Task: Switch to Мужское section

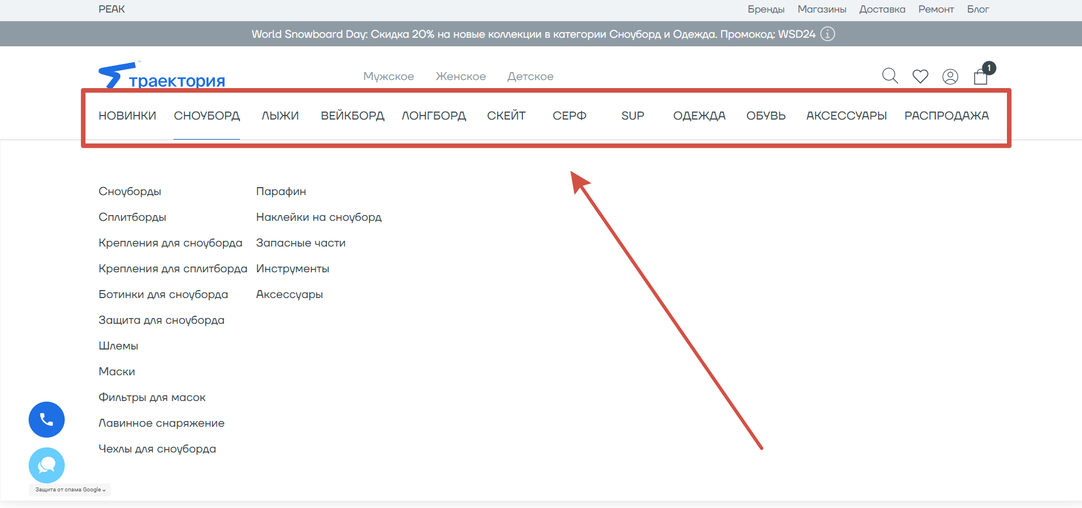Action: pos(388,77)
